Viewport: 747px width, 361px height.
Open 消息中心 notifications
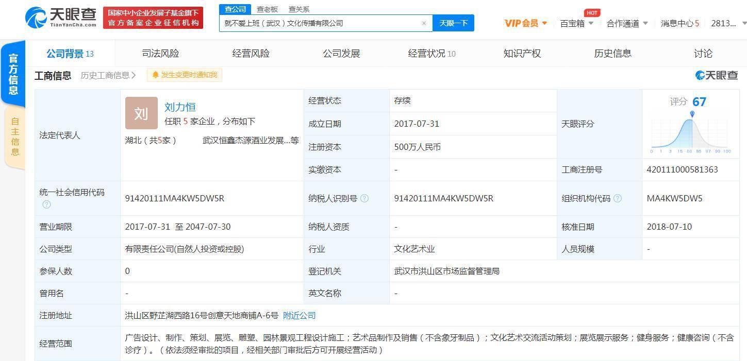(x=680, y=23)
